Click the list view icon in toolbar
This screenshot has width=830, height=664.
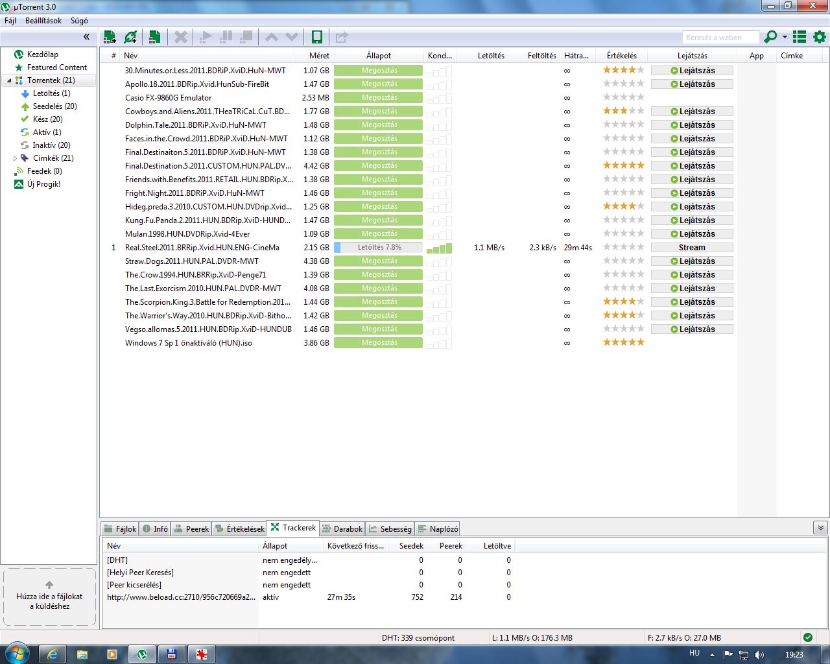pos(800,37)
